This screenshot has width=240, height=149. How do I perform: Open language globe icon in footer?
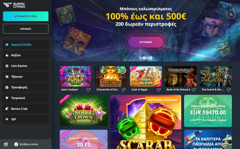click(6, 144)
